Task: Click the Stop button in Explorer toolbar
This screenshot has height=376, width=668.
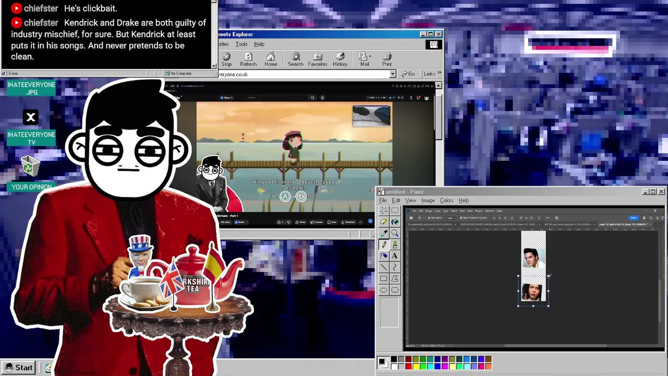Action: pos(226,60)
